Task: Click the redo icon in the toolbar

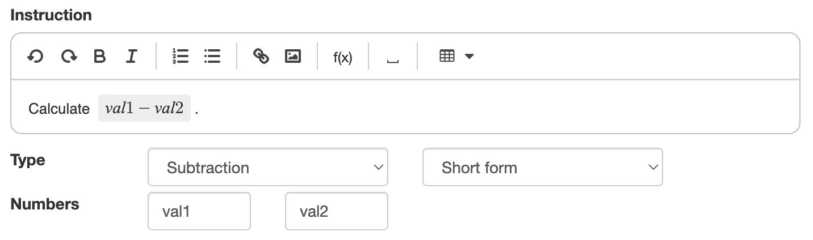Action: click(69, 57)
